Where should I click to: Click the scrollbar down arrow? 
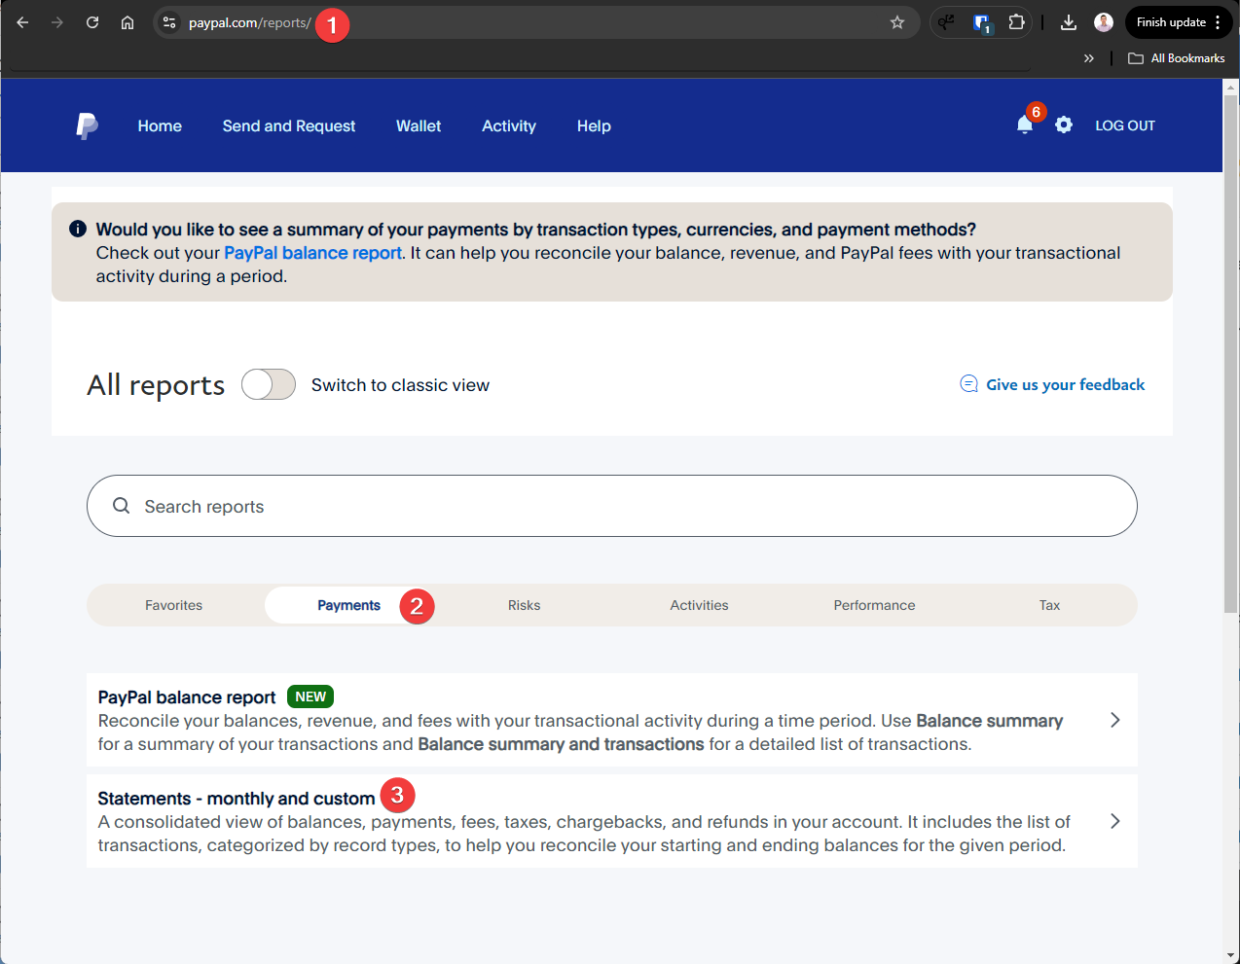[1231, 955]
